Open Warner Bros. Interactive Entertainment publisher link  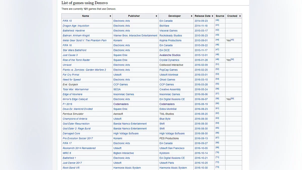135,36
